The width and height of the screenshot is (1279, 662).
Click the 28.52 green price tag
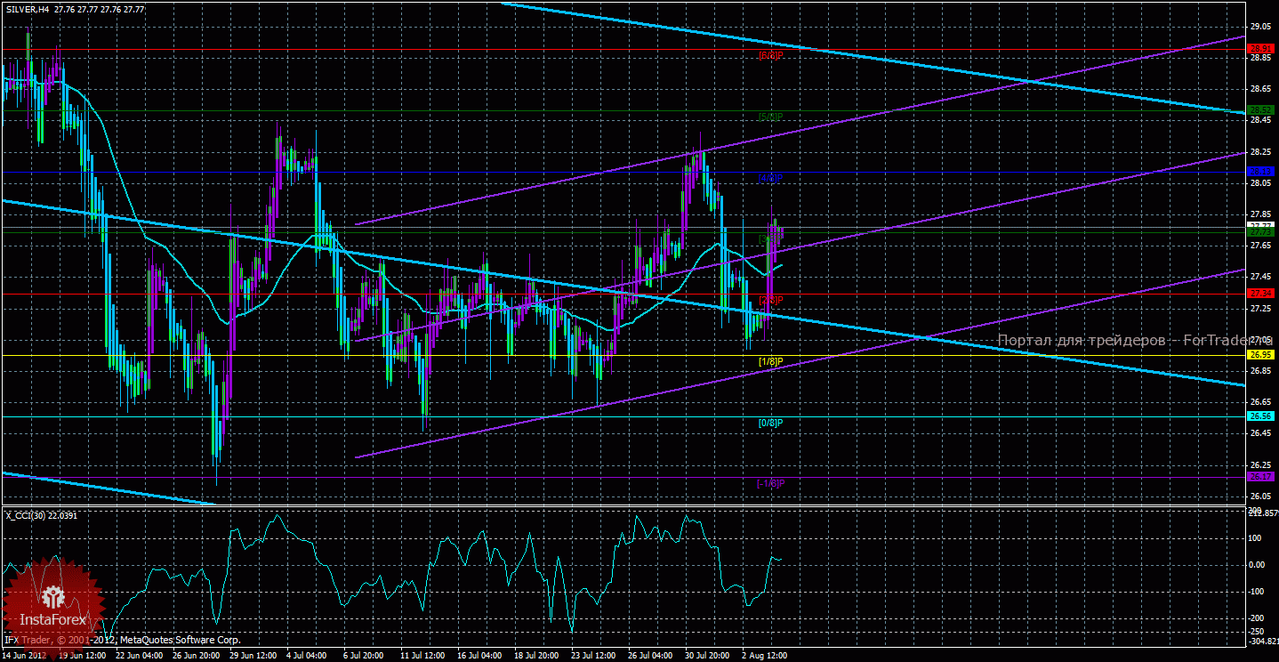pos(1261,110)
